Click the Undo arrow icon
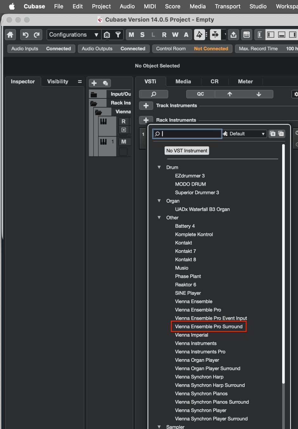 click(26, 35)
